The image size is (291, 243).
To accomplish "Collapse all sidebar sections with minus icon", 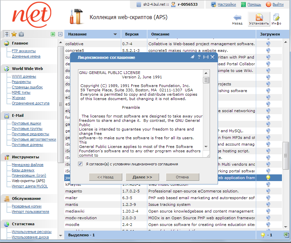I will tap(60, 34).
